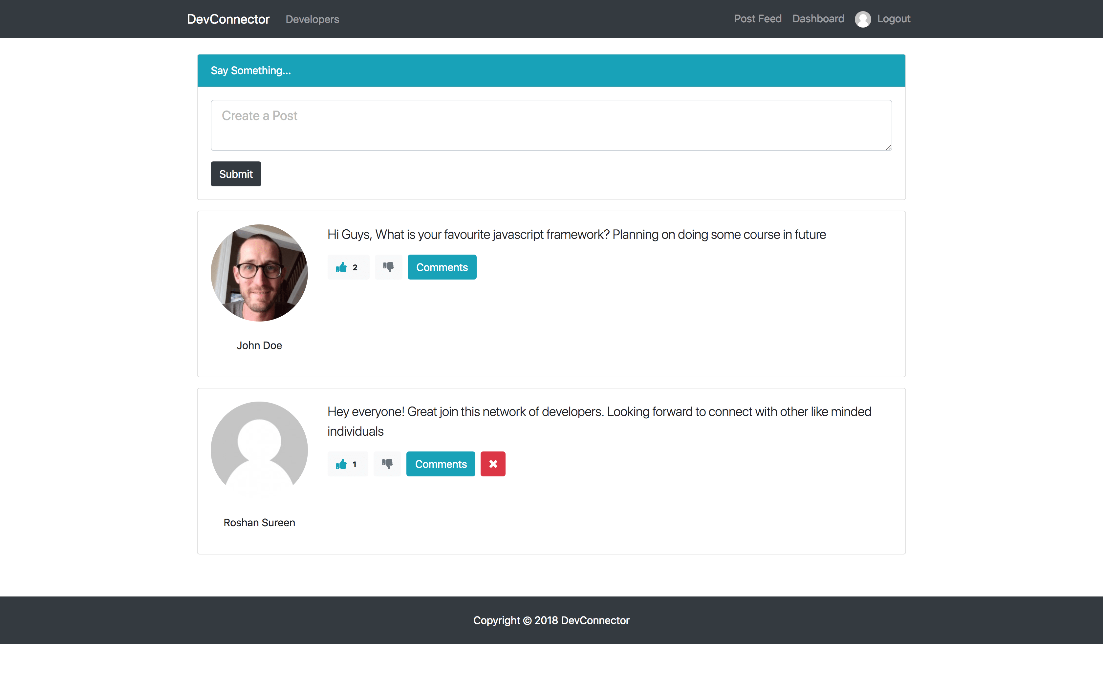Log out of the account
The width and height of the screenshot is (1103, 689).
tap(893, 19)
